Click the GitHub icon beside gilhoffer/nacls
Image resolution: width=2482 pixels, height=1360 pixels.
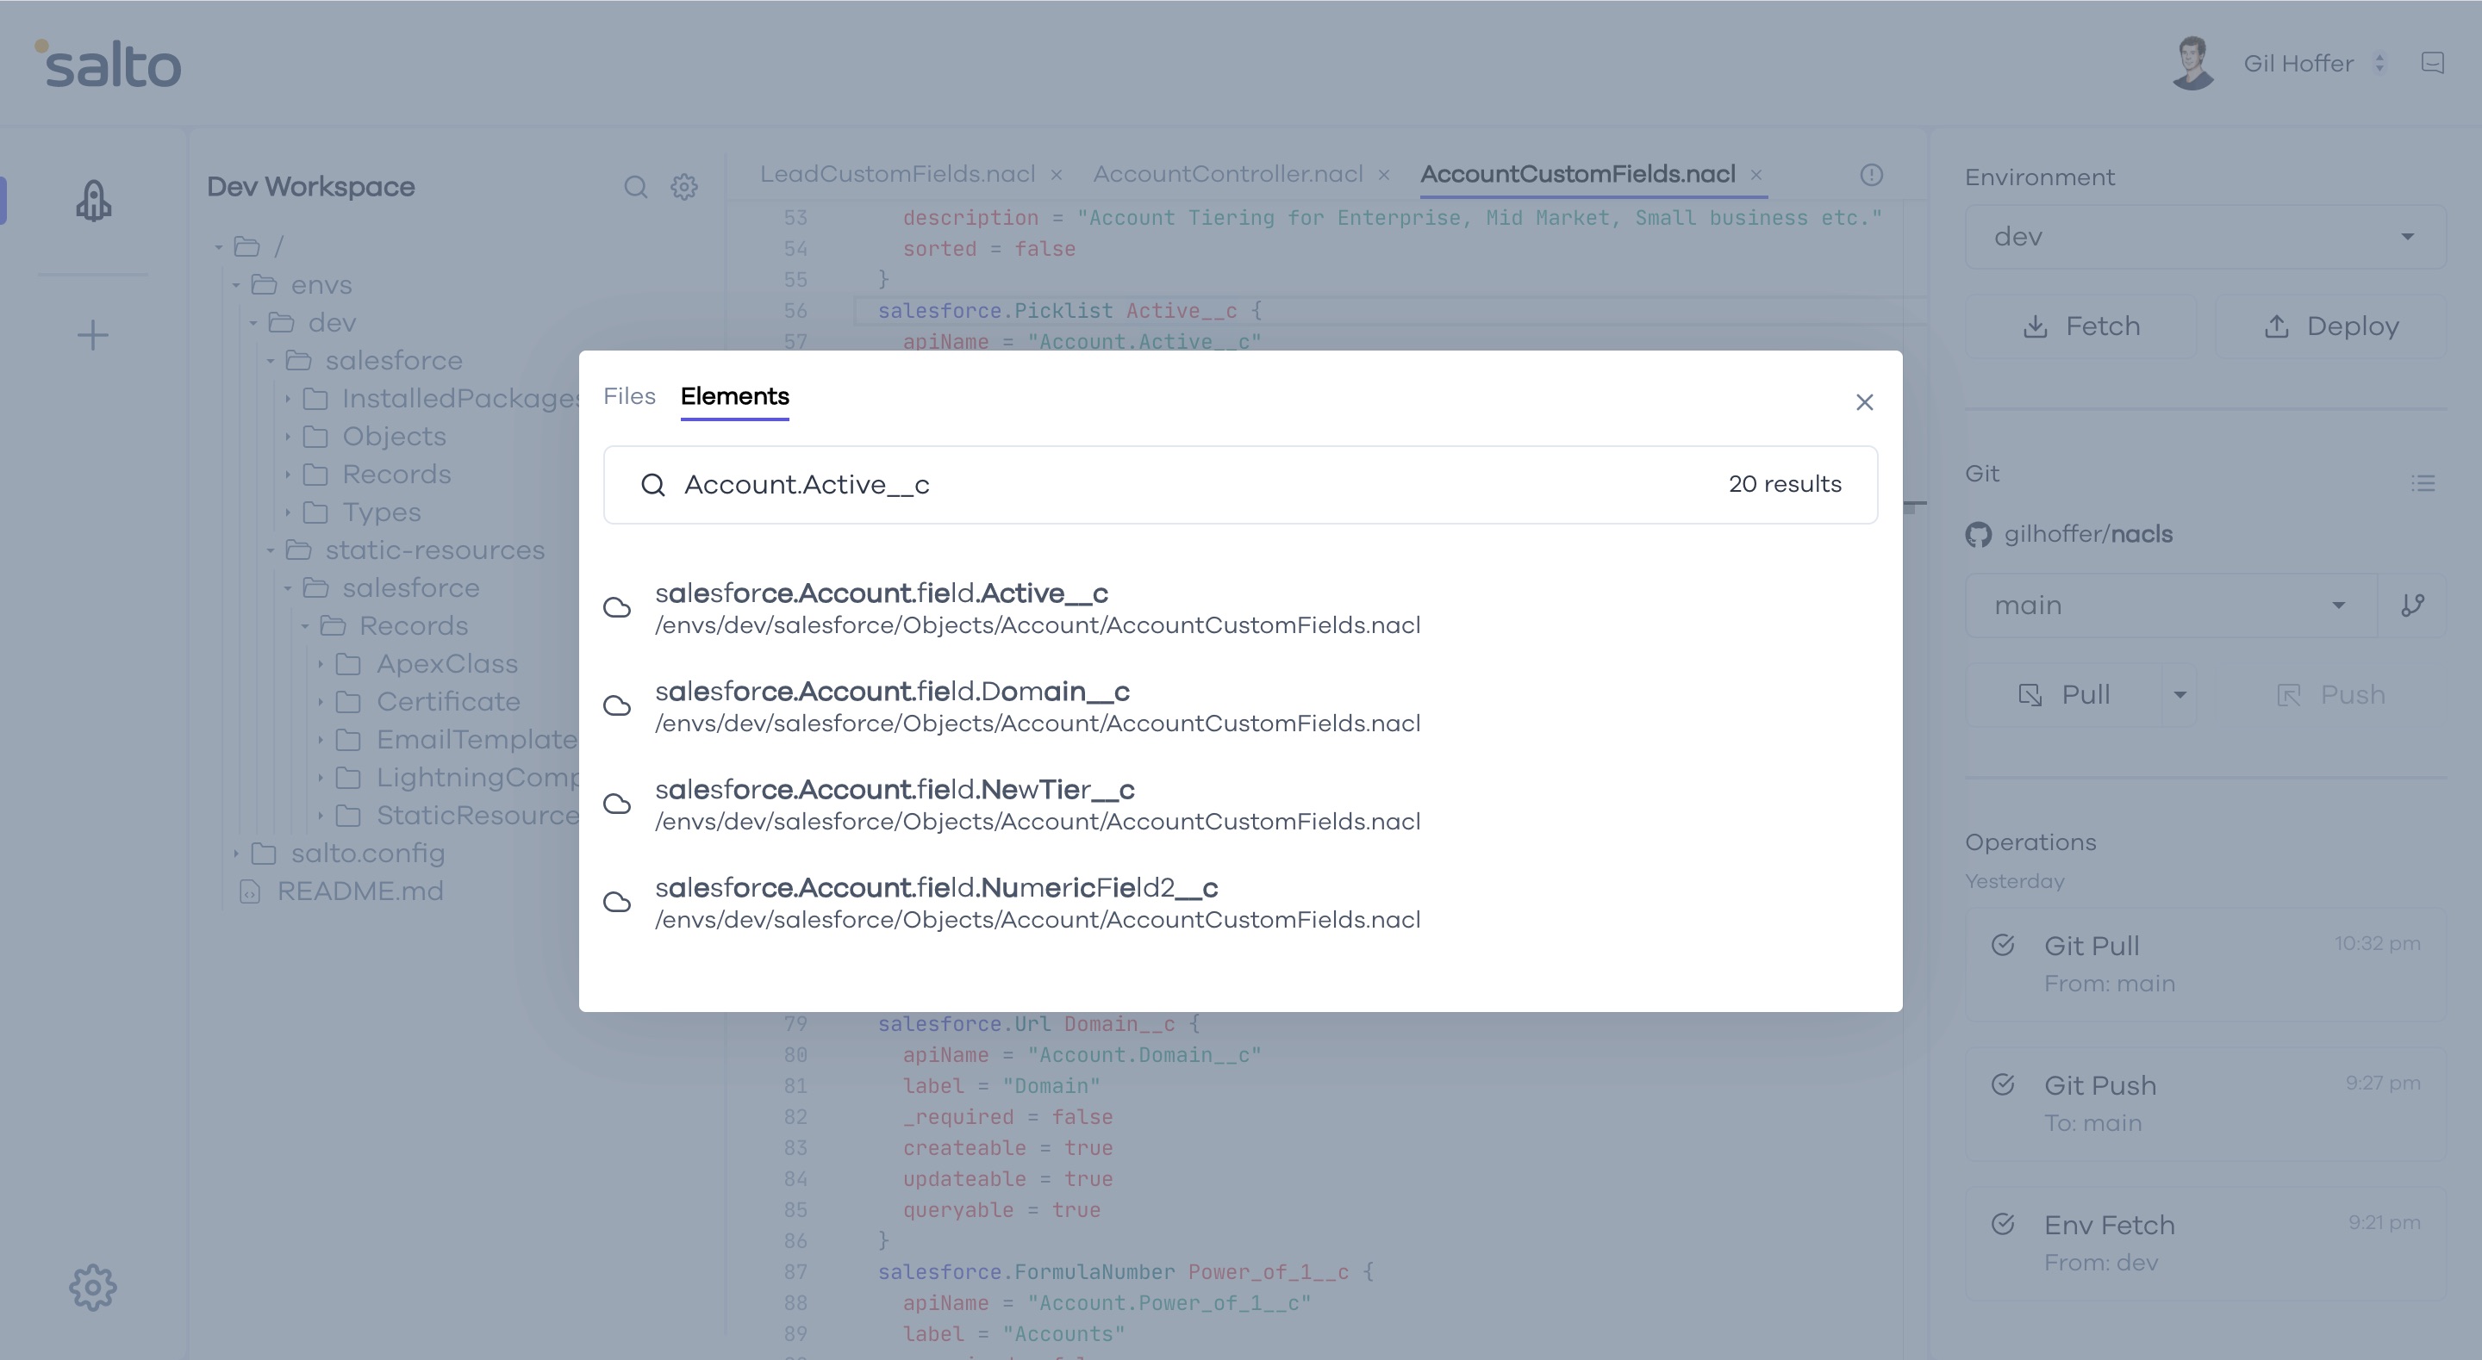click(1978, 535)
